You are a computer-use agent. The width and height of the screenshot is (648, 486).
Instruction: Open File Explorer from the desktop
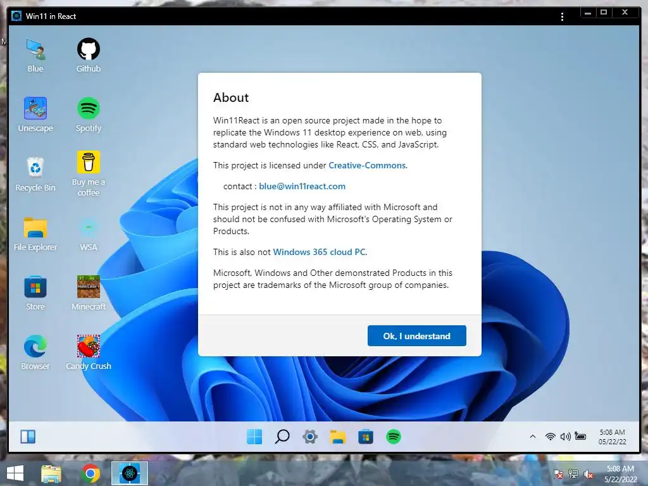35,234
